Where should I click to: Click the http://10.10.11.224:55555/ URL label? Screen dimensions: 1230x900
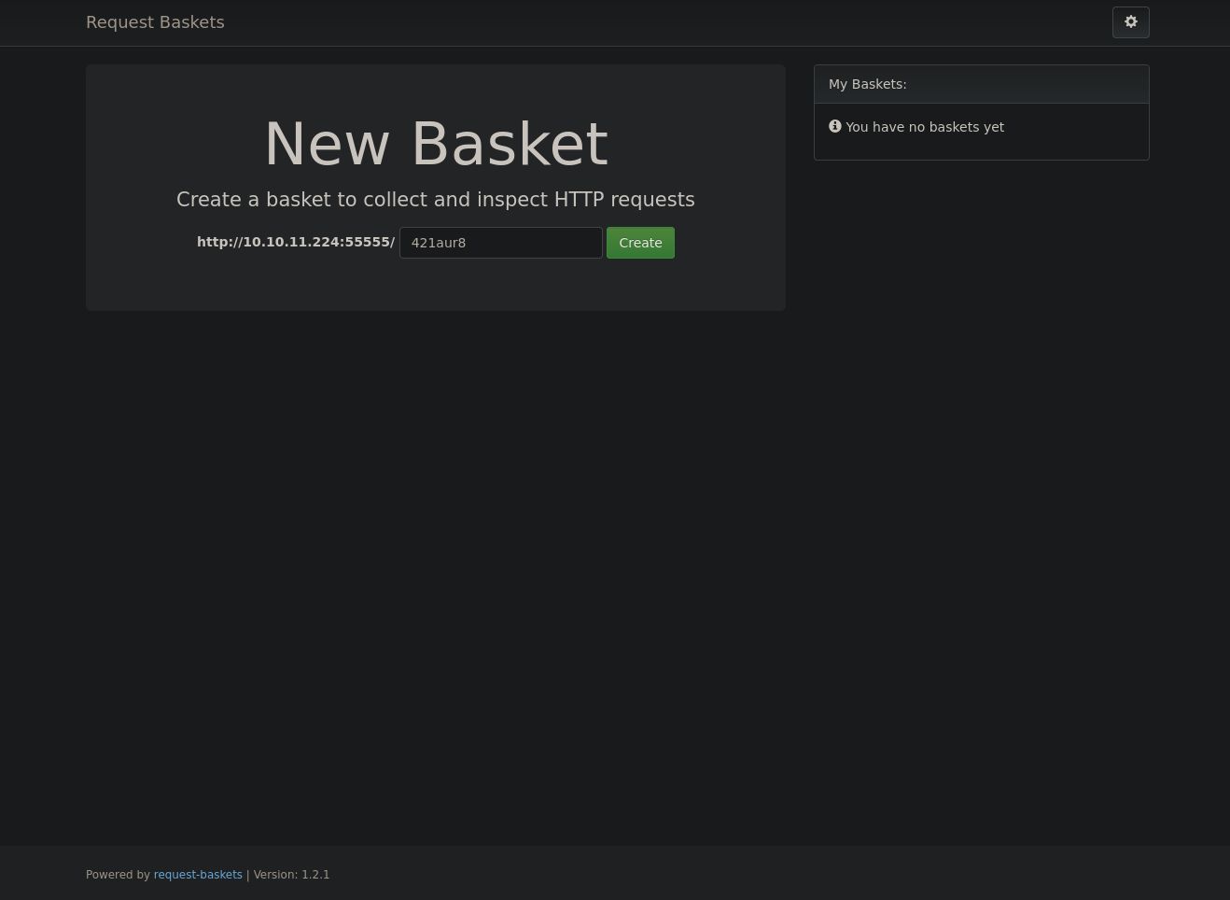(296, 242)
